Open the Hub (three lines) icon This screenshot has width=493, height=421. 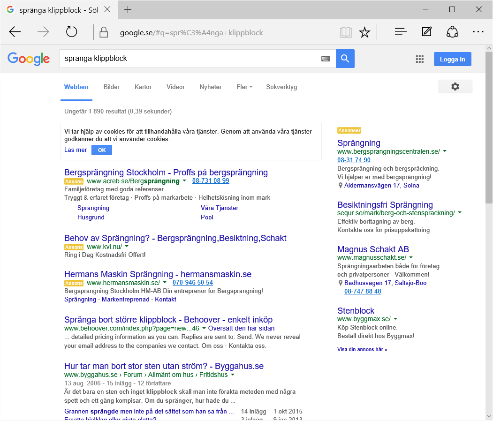pyautogui.click(x=401, y=32)
